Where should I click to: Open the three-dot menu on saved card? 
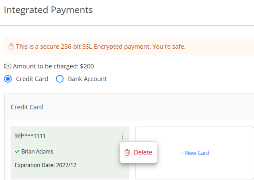coord(123,136)
